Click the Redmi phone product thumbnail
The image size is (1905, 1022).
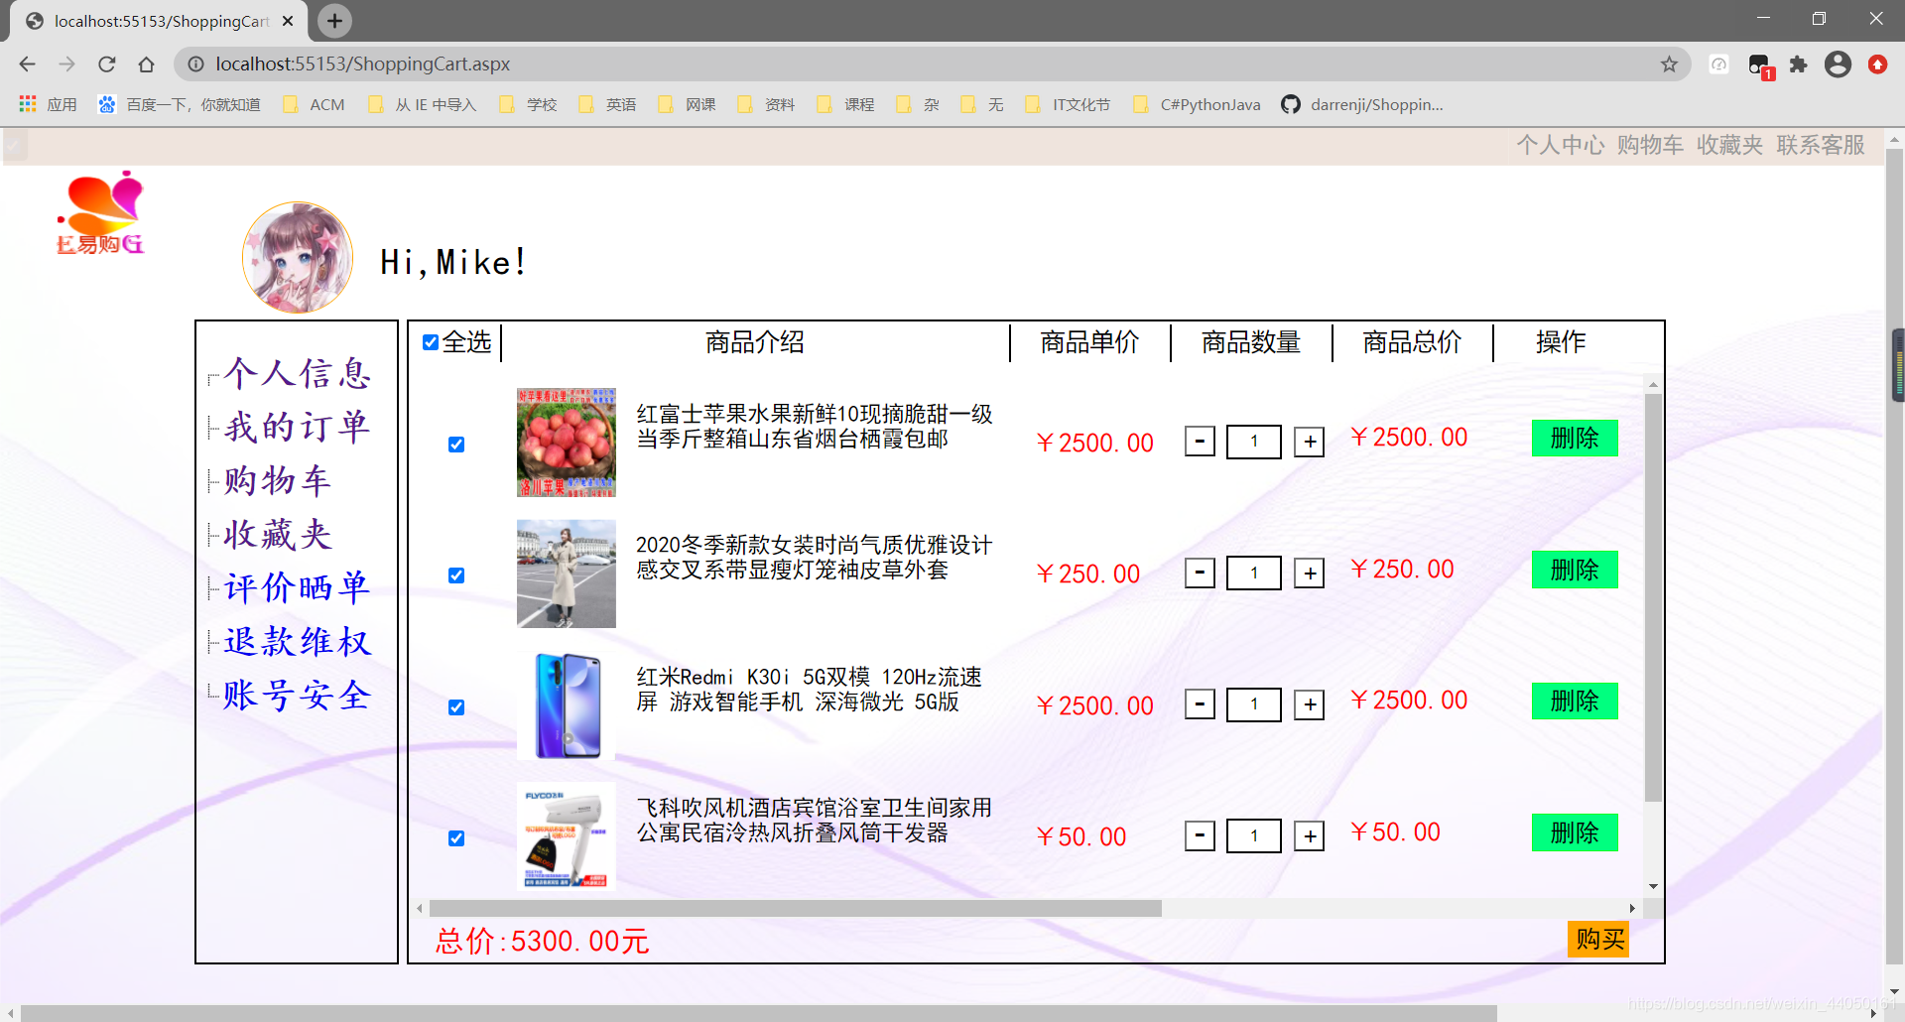(x=567, y=705)
